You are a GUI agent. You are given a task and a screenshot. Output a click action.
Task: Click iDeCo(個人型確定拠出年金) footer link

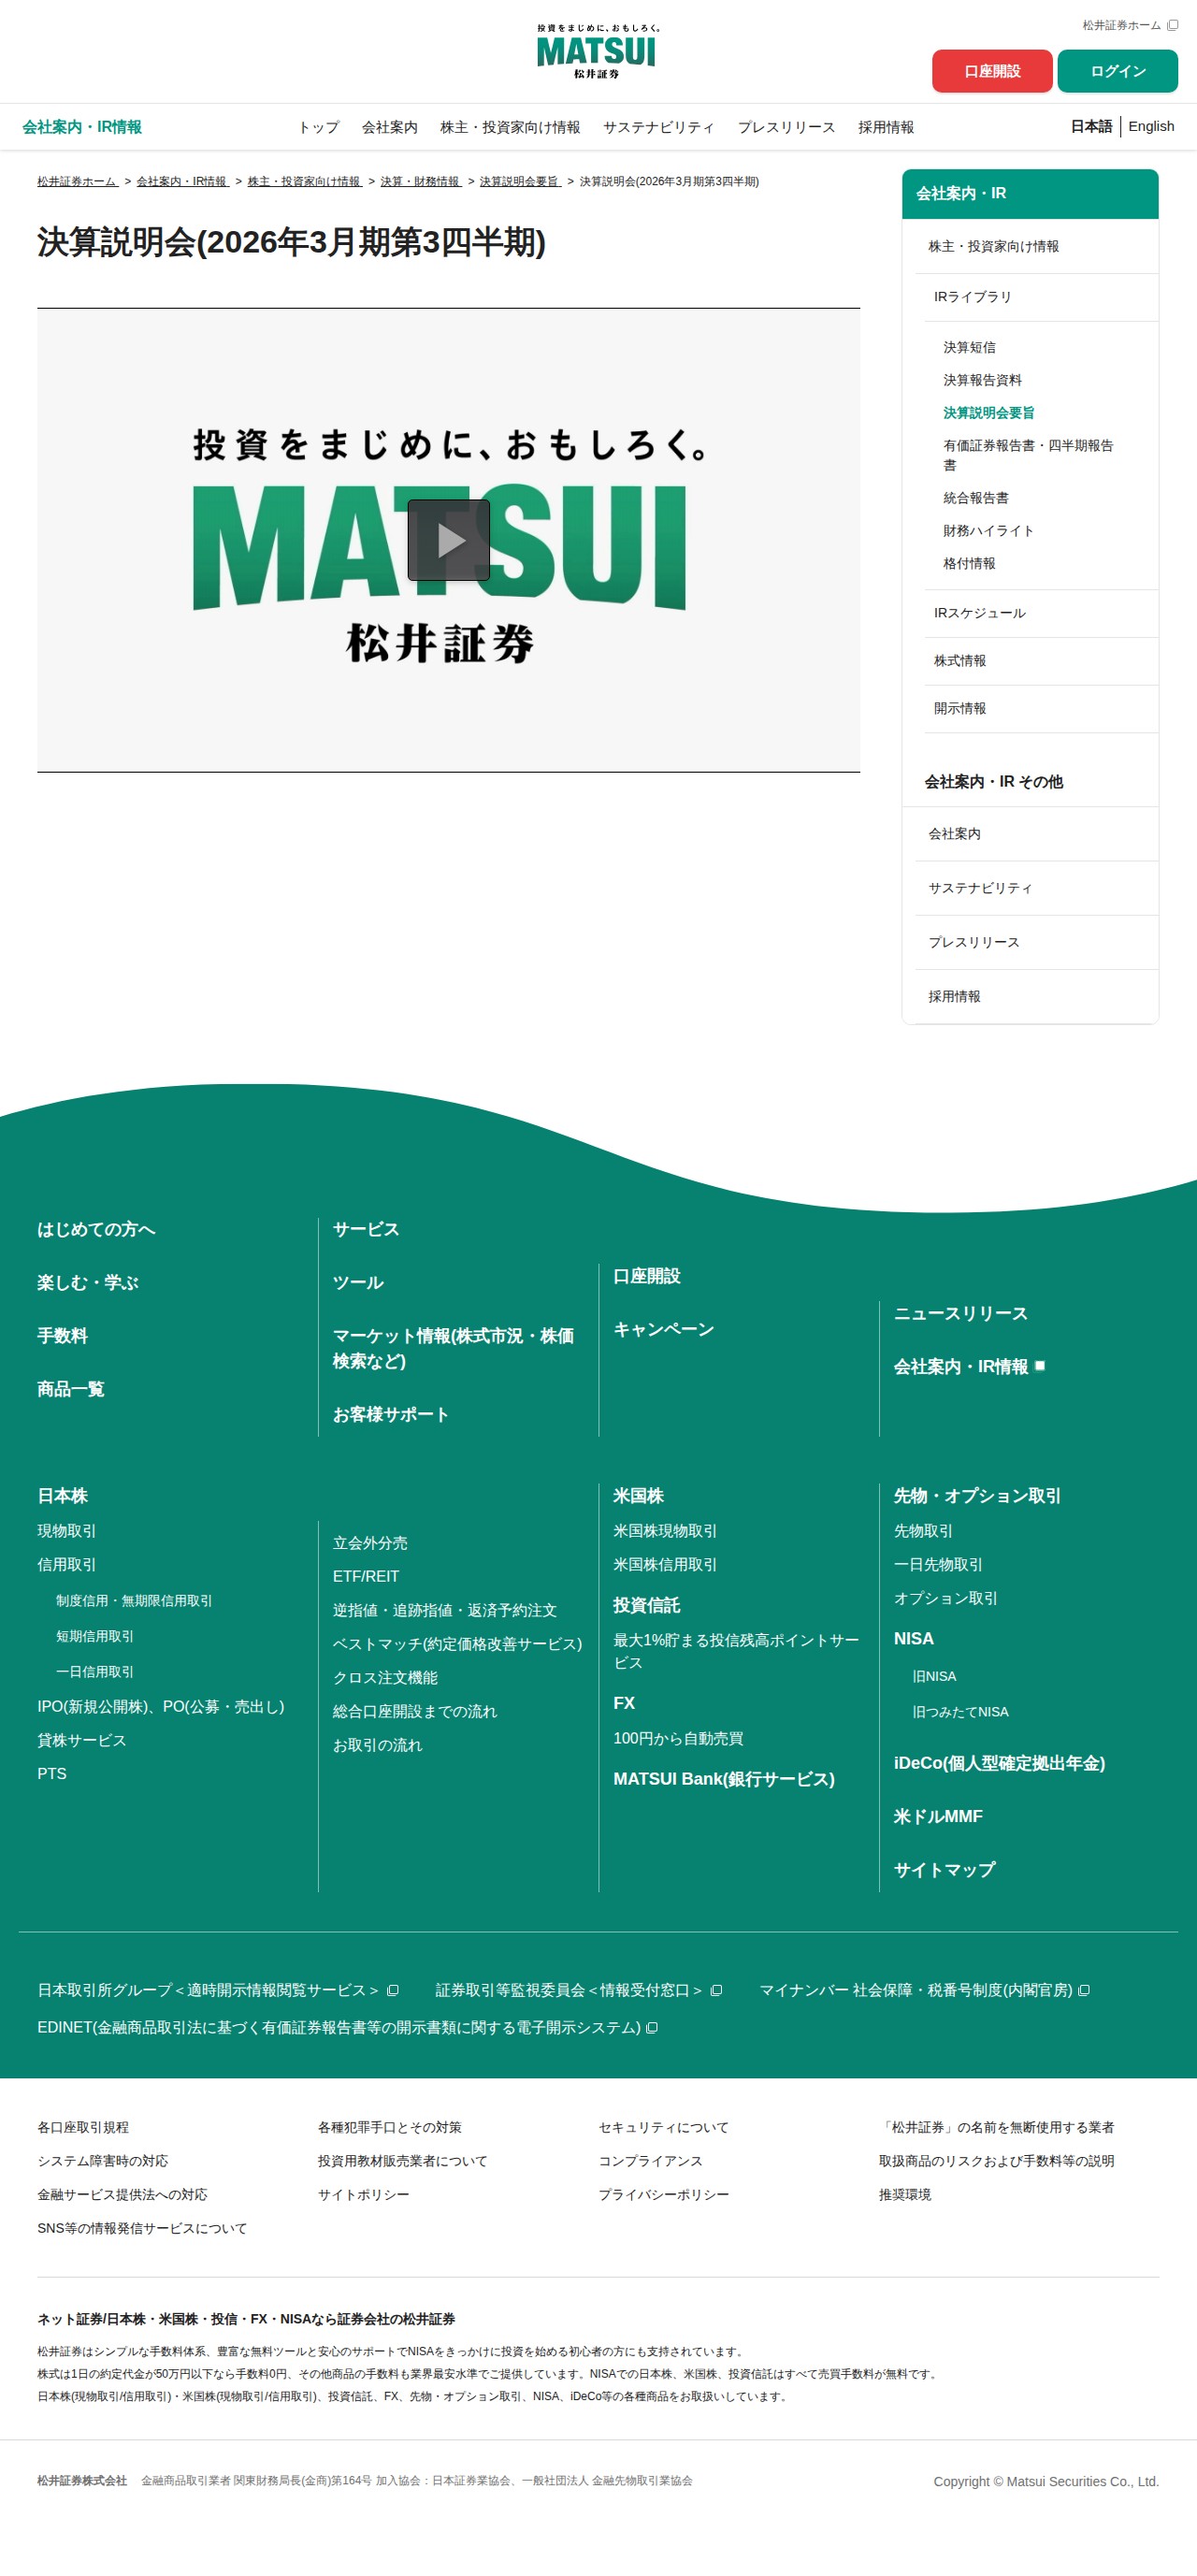click(x=1000, y=1763)
